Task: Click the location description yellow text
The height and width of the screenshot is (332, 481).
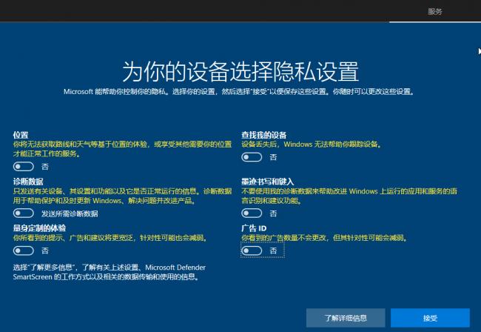Action: point(122,149)
